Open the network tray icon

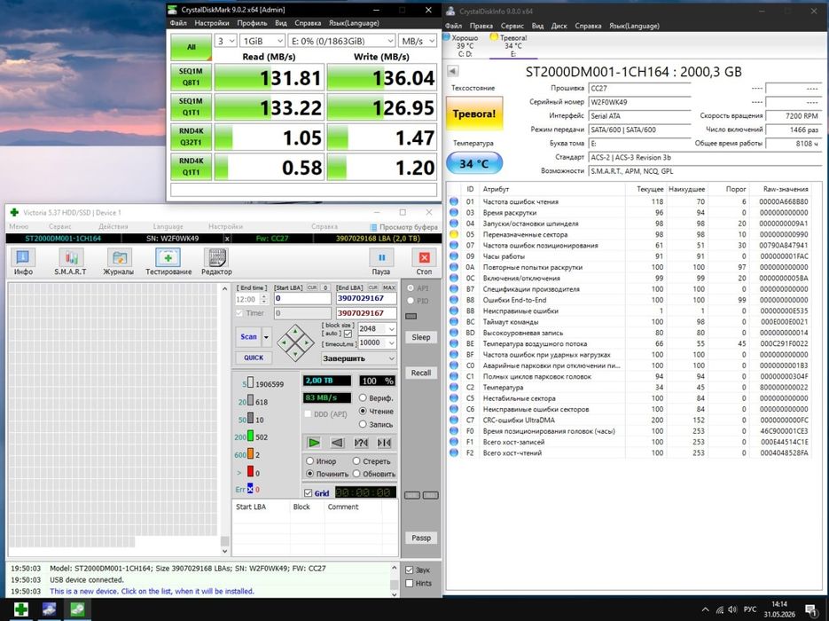(x=720, y=609)
